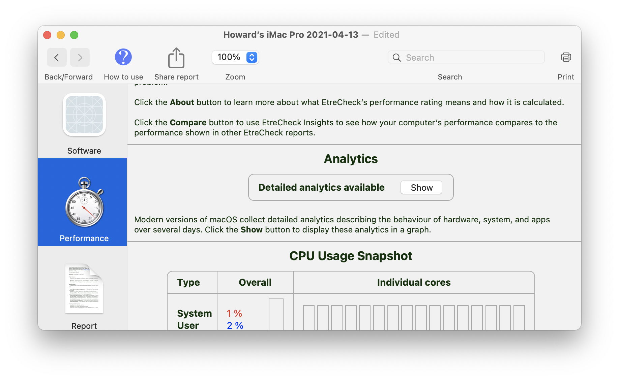Select the Performance stopwatch icon
The image size is (619, 380).
pos(84,203)
